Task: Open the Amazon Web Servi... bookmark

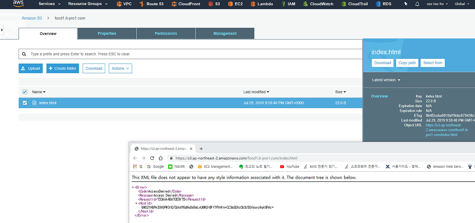Action: click(445, 167)
